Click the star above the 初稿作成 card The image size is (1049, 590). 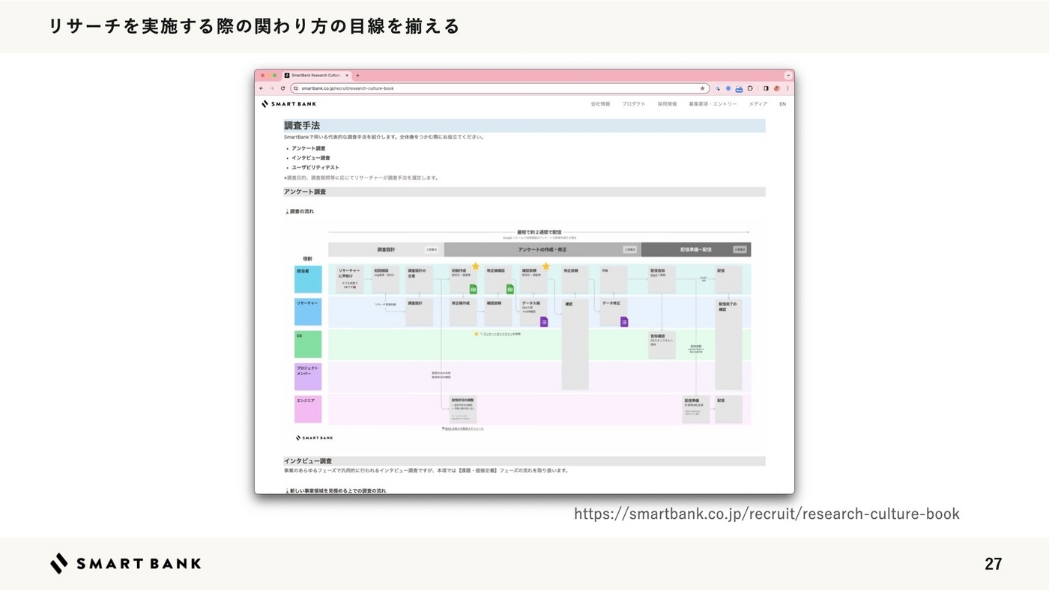pyautogui.click(x=475, y=267)
